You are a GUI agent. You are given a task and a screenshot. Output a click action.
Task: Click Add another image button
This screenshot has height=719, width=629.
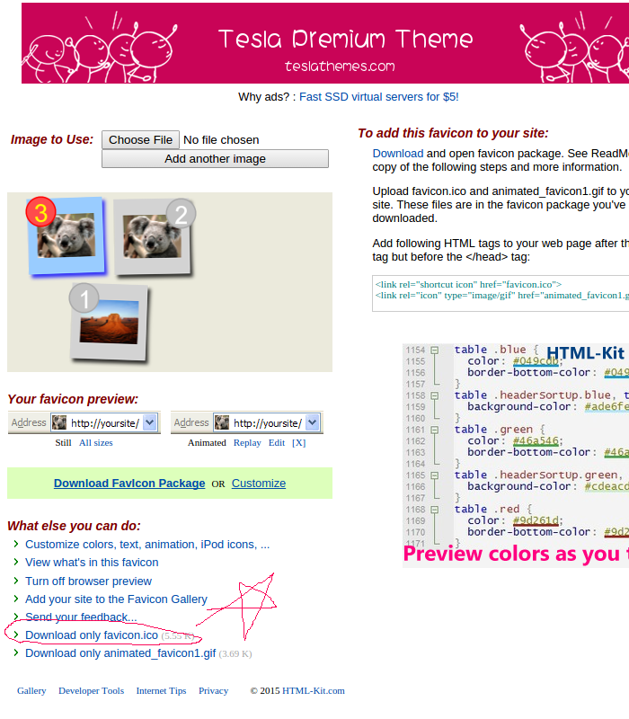pyautogui.click(x=215, y=159)
